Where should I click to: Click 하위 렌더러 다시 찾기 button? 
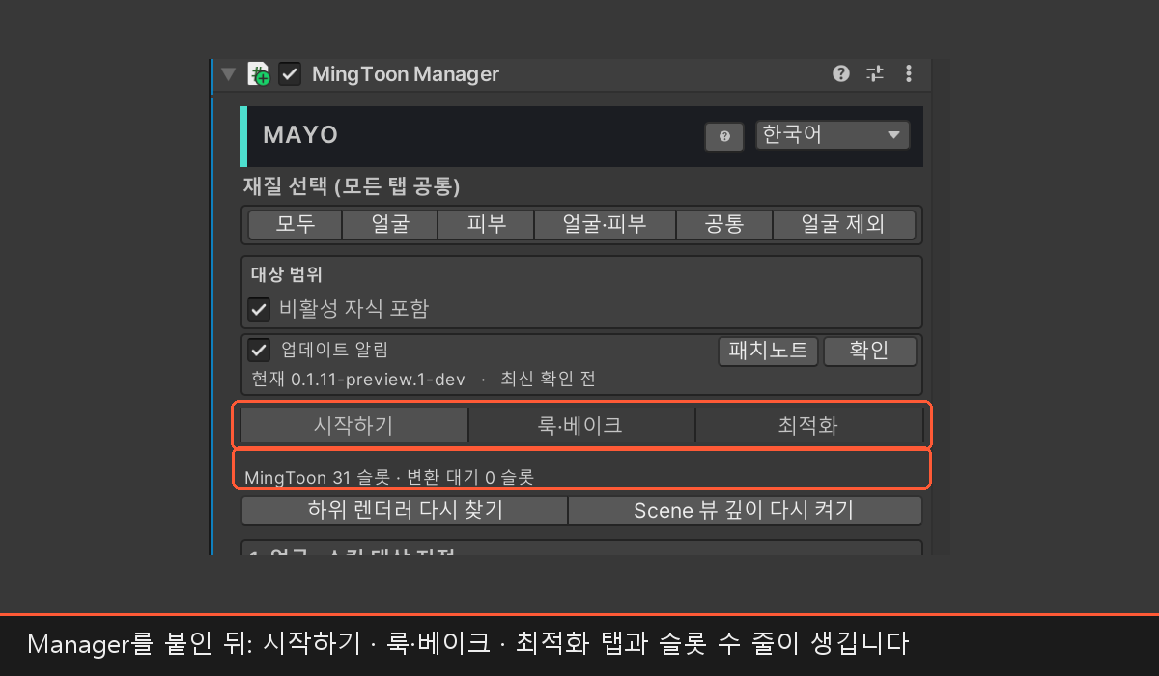(404, 510)
